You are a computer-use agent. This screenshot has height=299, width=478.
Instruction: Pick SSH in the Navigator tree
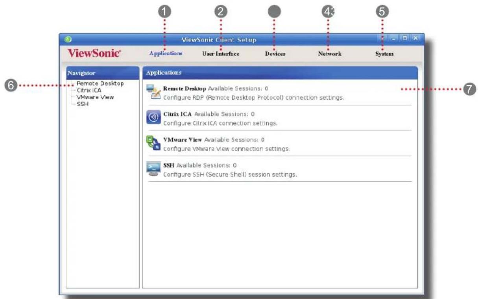point(82,104)
